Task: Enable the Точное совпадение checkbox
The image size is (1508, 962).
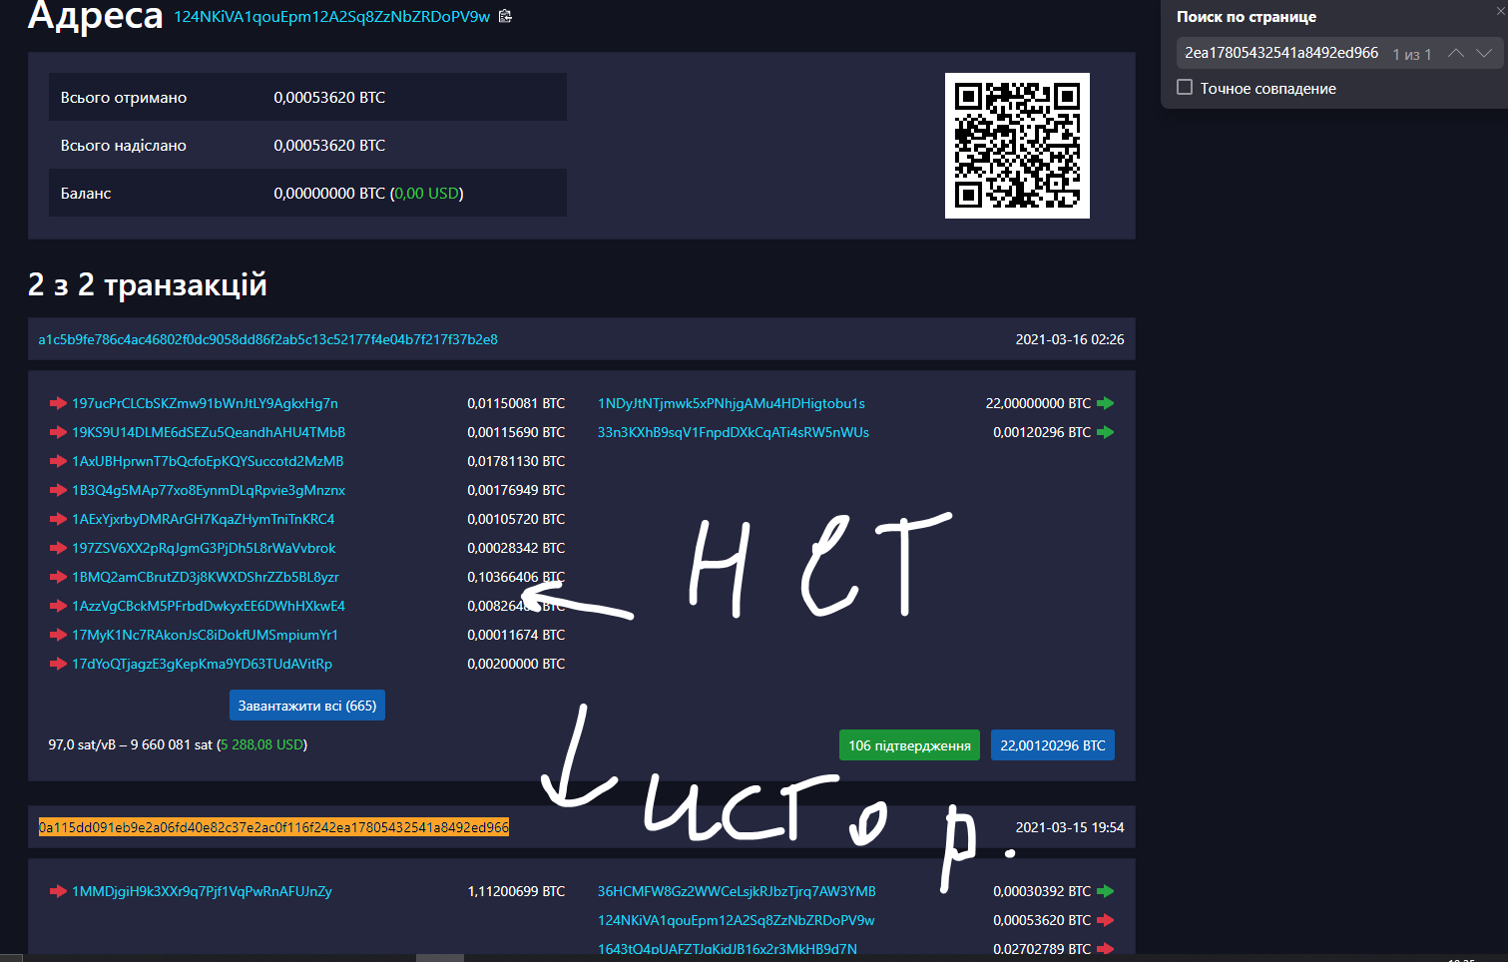Action: 1185,88
